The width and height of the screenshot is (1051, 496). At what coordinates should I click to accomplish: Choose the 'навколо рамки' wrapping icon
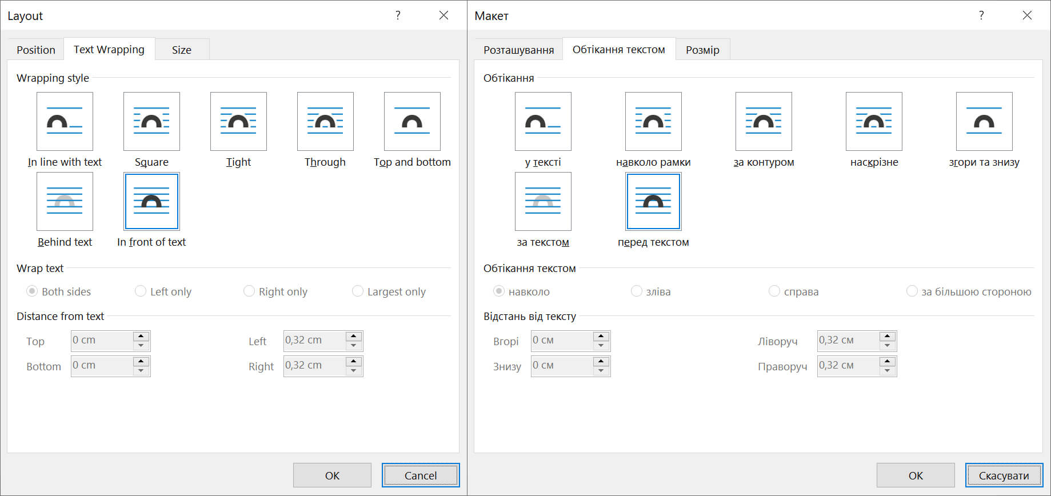(653, 121)
